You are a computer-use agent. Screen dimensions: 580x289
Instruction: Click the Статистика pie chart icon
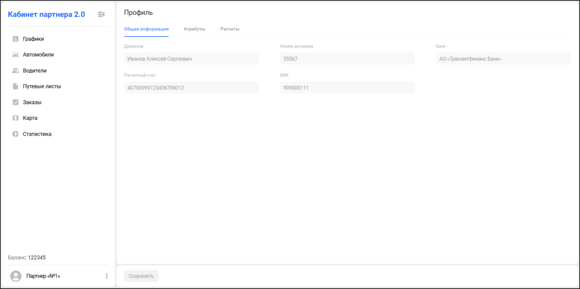coord(15,134)
